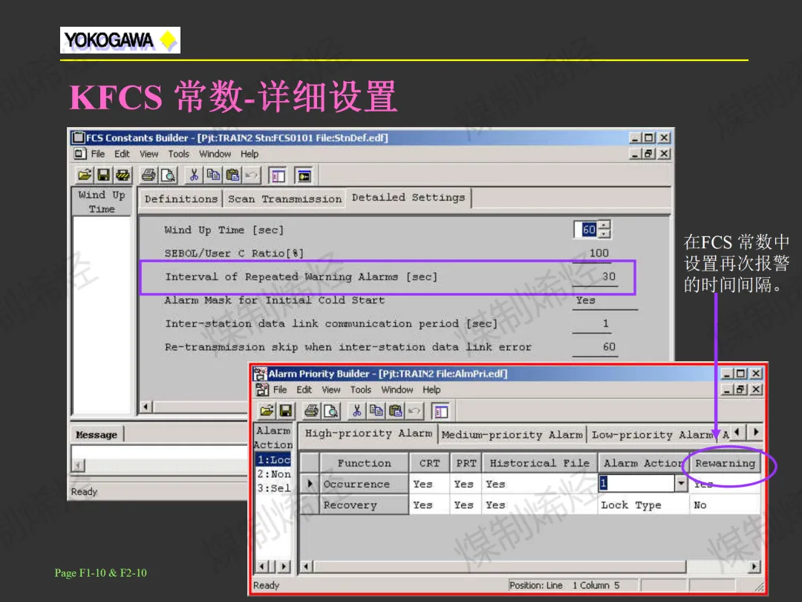Click Open icon in Alarm Priority Builder toolbar
The height and width of the screenshot is (602, 802).
[267, 410]
